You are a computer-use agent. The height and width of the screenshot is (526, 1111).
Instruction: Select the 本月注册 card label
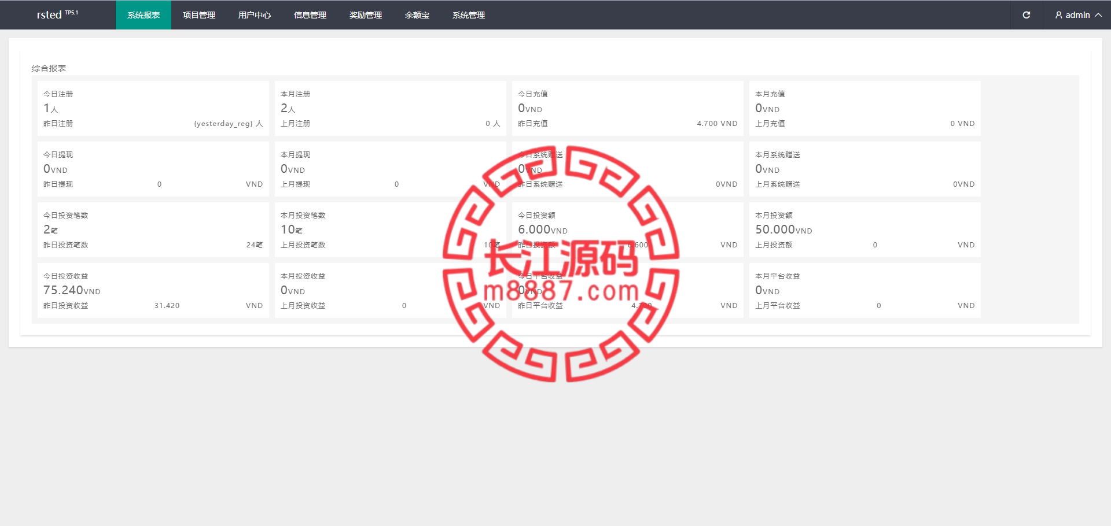(295, 94)
